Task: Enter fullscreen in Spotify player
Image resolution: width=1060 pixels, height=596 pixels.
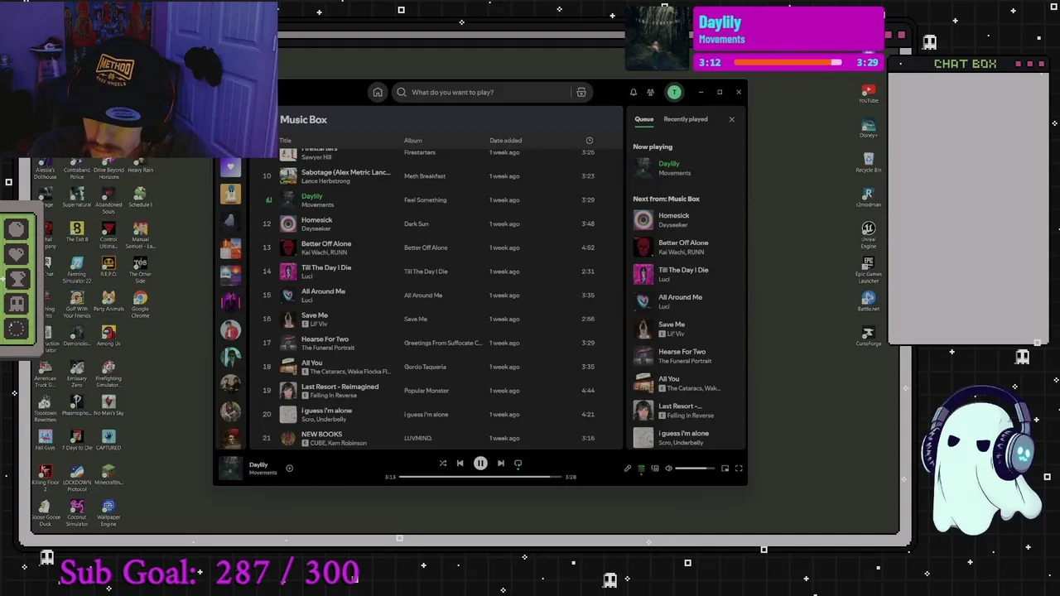Action: tap(739, 469)
